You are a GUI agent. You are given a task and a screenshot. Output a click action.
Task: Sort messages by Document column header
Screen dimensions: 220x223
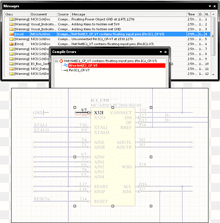43,15
